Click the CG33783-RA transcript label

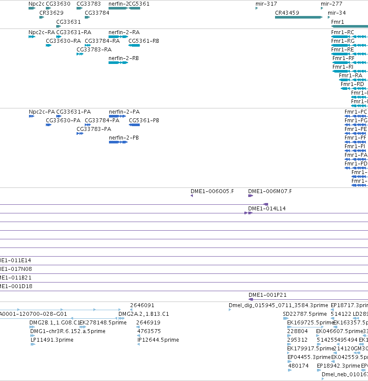point(94,50)
